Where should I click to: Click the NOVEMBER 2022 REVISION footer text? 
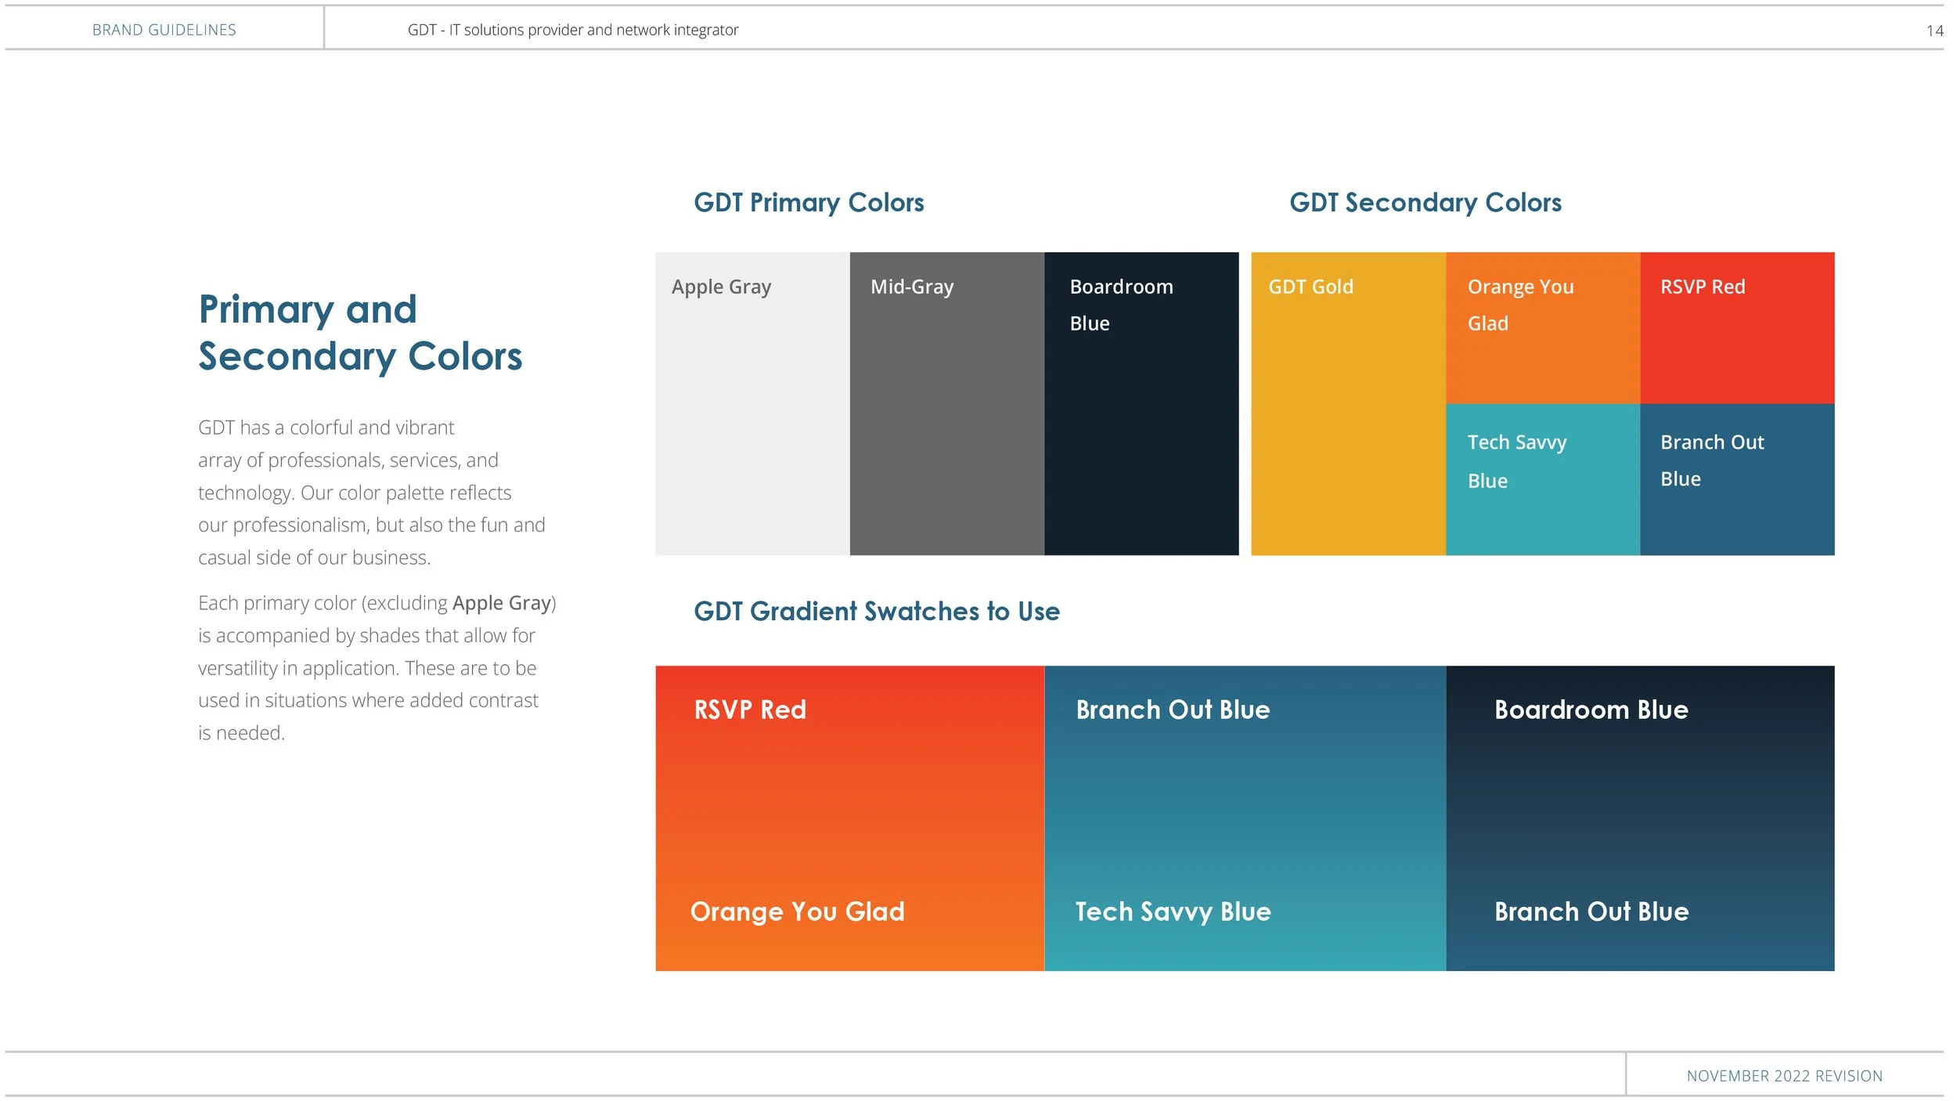[1785, 1076]
